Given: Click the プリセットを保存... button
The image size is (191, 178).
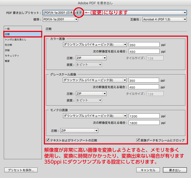Looking at the screenshot, I should pos(21,170).
